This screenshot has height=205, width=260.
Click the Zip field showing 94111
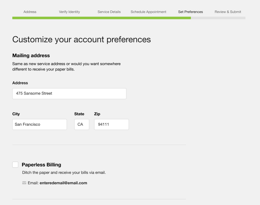point(111,124)
